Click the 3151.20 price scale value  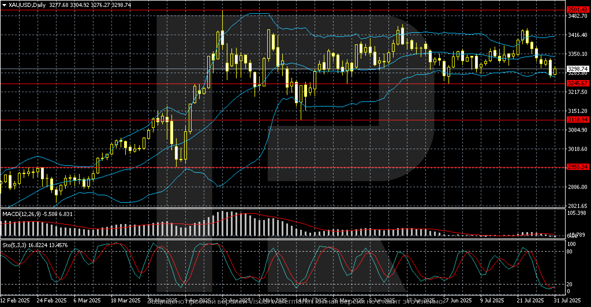click(577, 111)
